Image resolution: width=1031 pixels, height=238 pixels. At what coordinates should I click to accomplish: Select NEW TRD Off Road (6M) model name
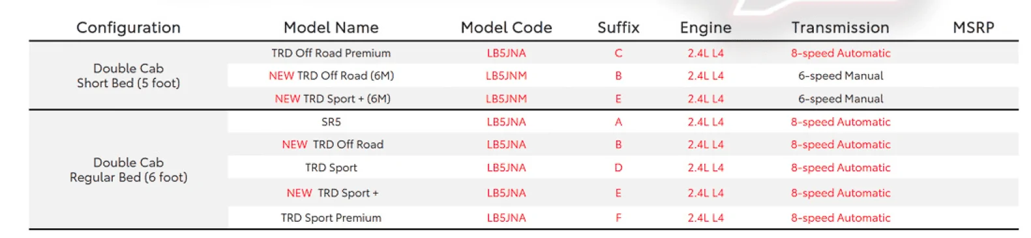[331, 75]
